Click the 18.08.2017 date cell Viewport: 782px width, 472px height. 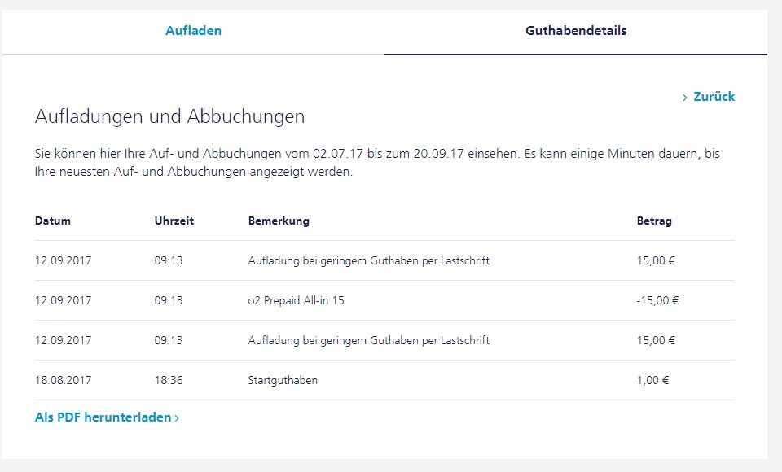click(x=64, y=380)
